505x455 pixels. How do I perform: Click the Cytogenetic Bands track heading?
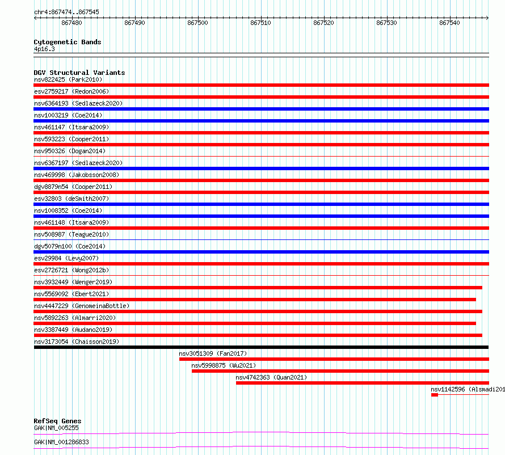pos(68,42)
